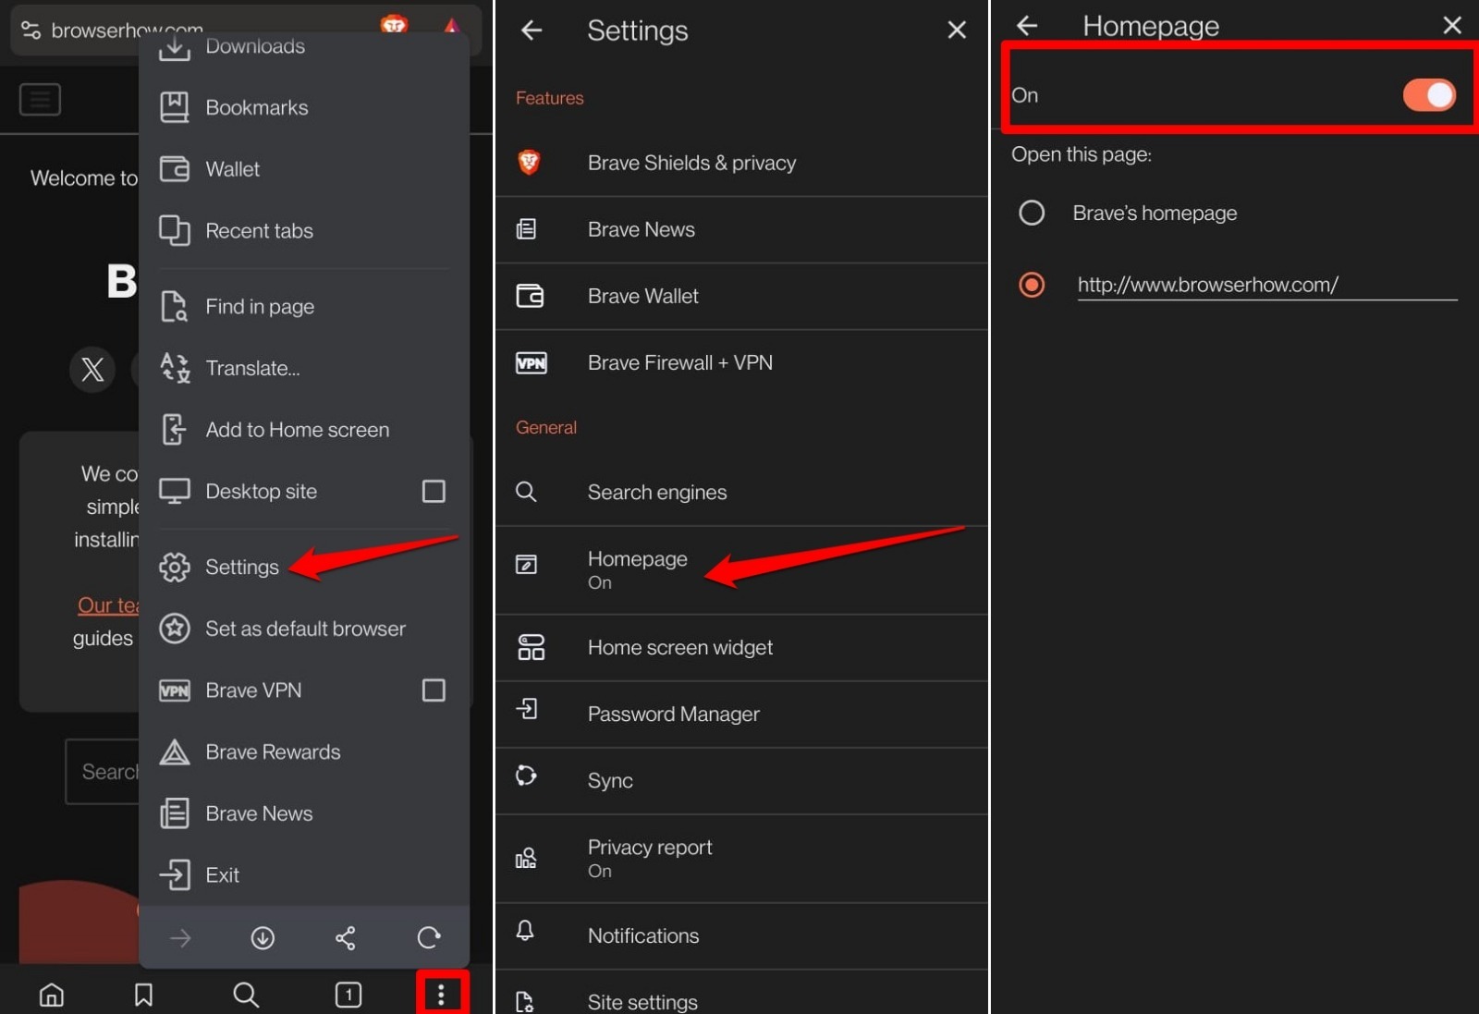The height and width of the screenshot is (1014, 1479).
Task: Tick the Brave VPN checkbox
Action: pos(434,690)
